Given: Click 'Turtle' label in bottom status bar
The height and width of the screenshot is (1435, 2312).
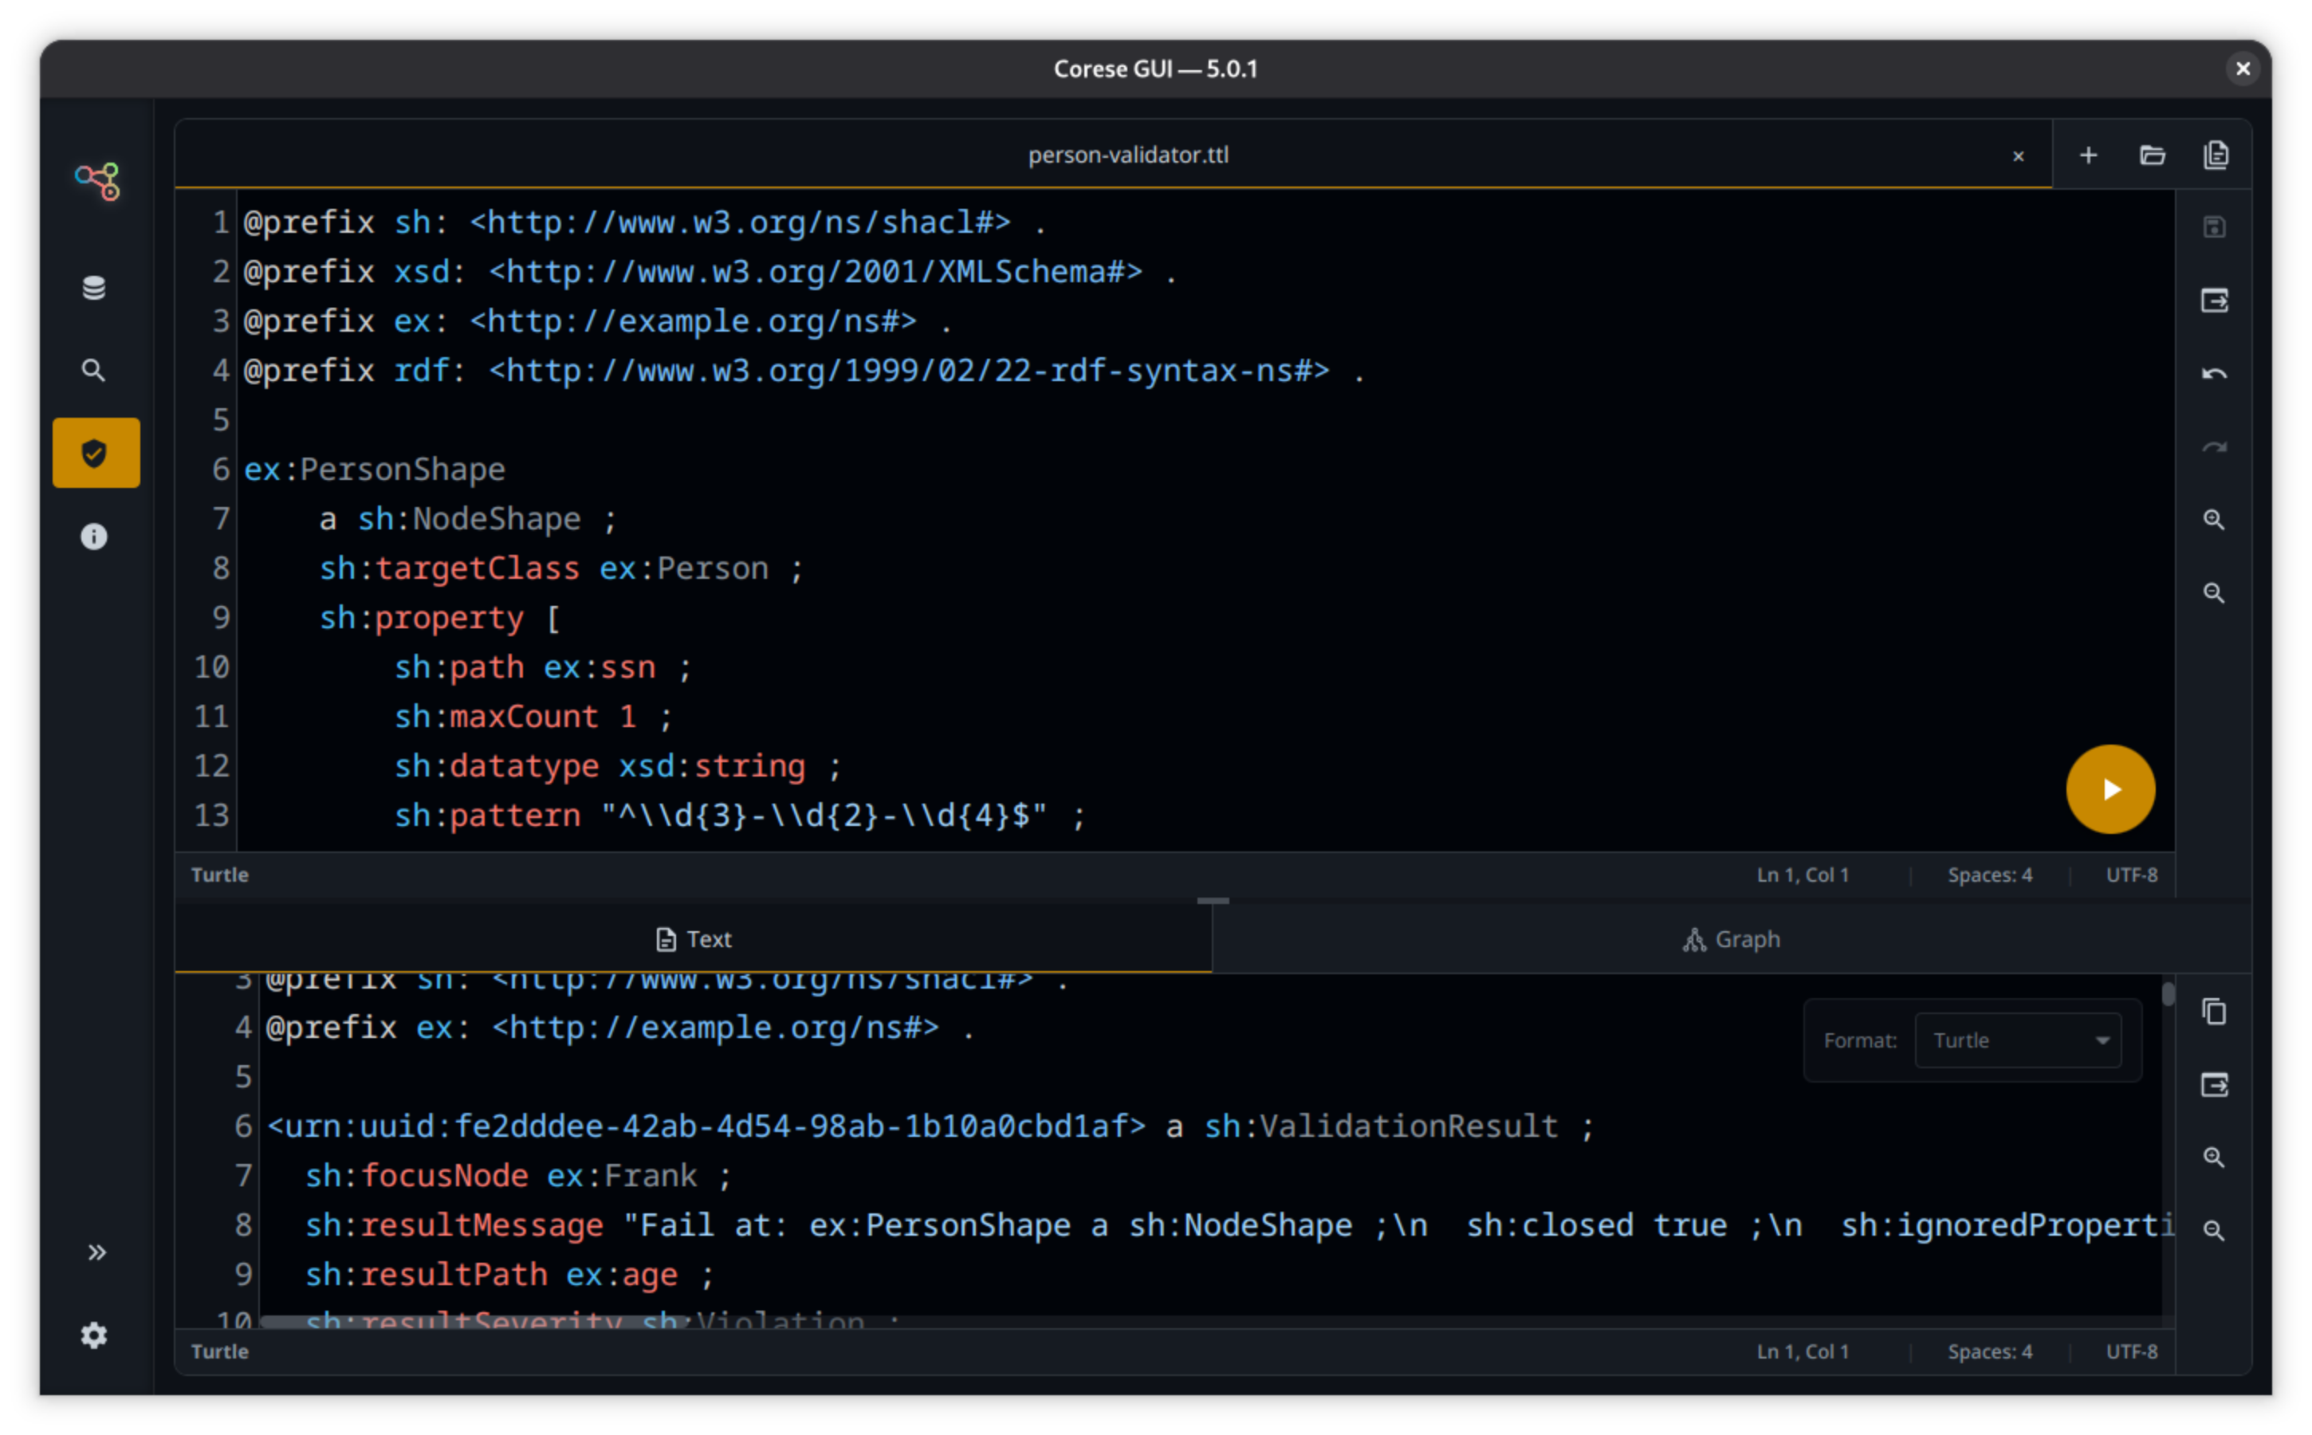Looking at the screenshot, I should (x=220, y=1351).
